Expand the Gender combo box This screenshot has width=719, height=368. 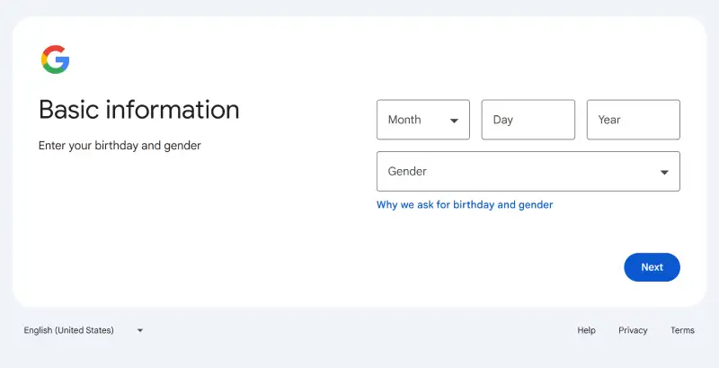coord(528,172)
